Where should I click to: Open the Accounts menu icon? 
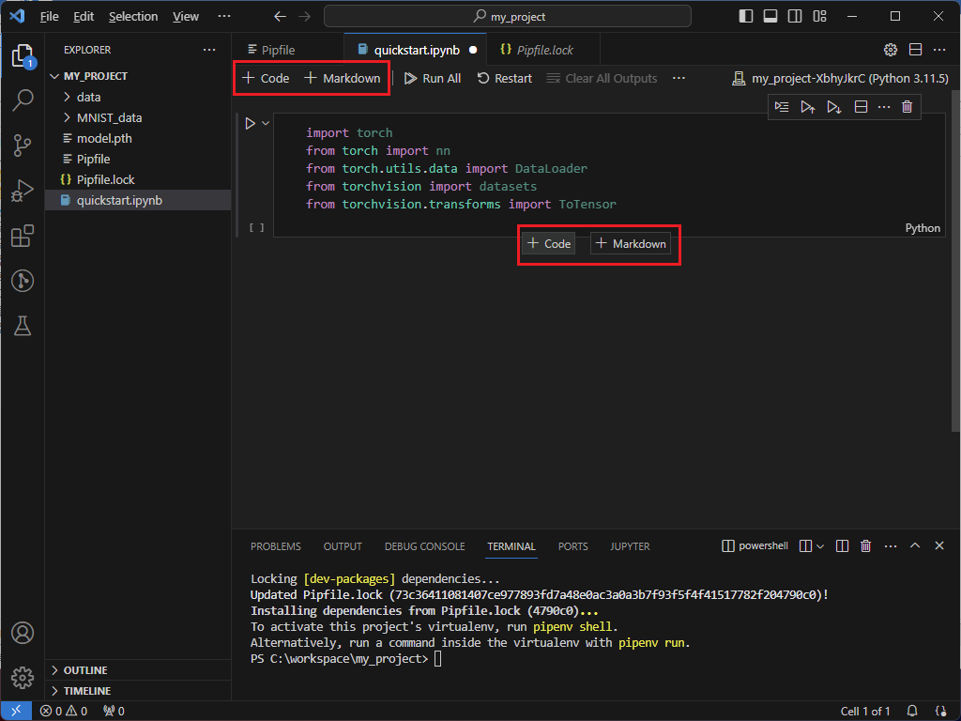(x=23, y=633)
